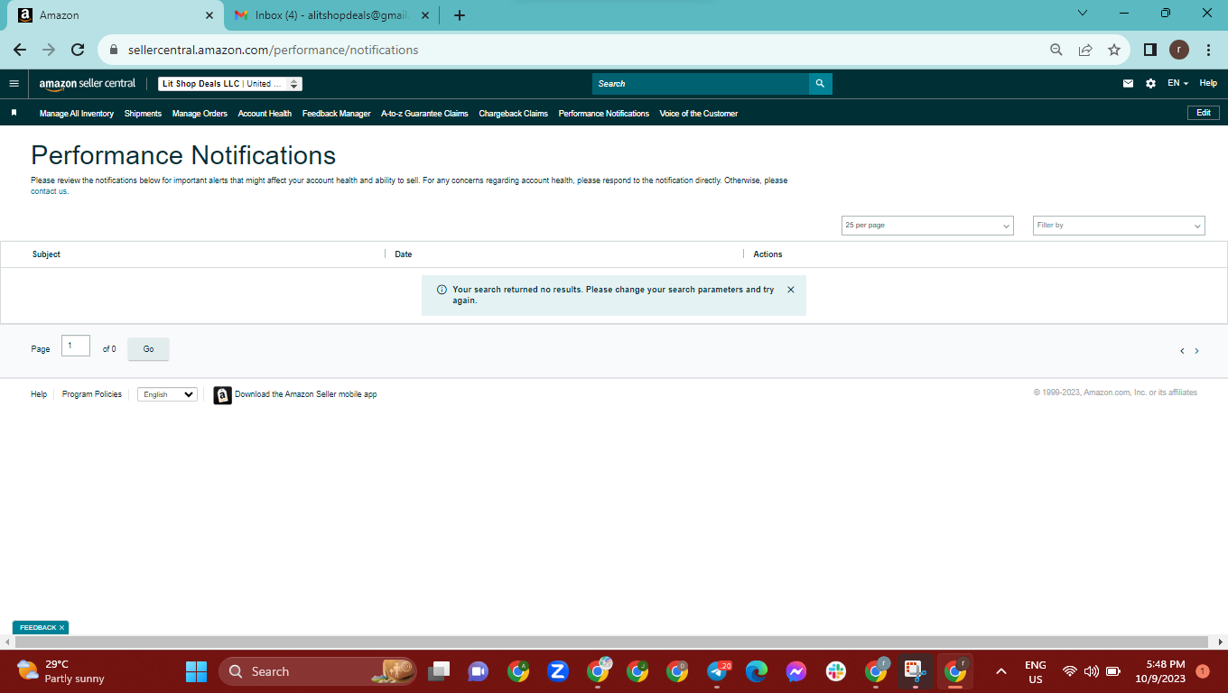This screenshot has width=1228, height=693.
Task: Go to Shipments
Action: (143, 114)
